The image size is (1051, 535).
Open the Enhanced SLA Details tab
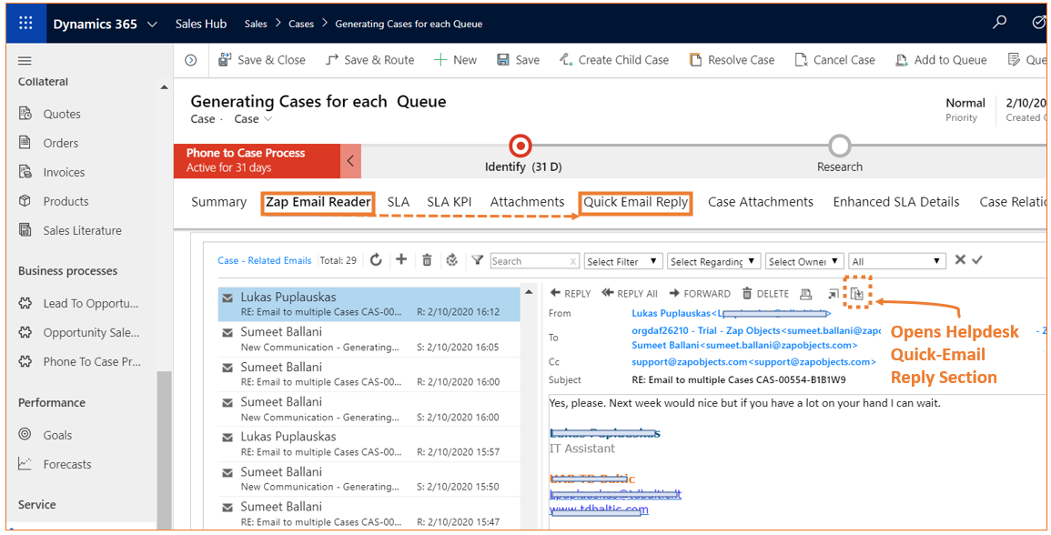[896, 202]
